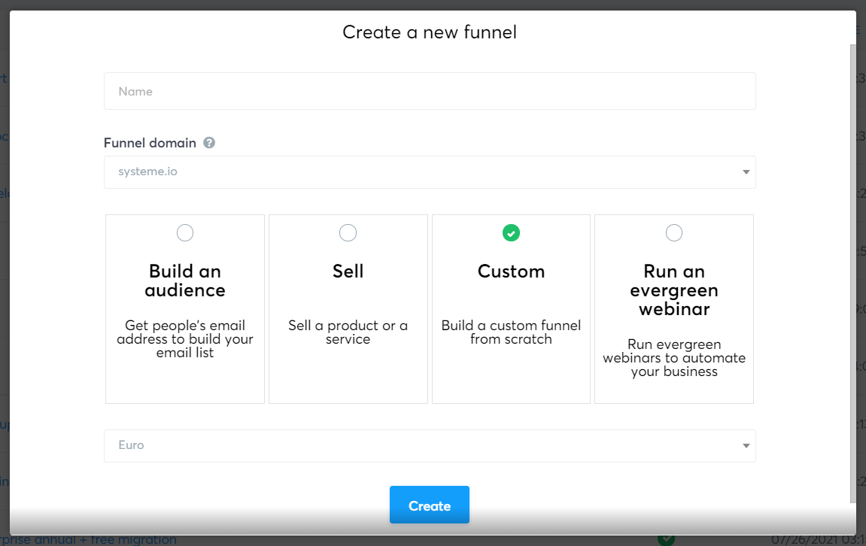The width and height of the screenshot is (866, 546).
Task: Open the Funnel domain help tooltip icon
Action: tap(208, 143)
